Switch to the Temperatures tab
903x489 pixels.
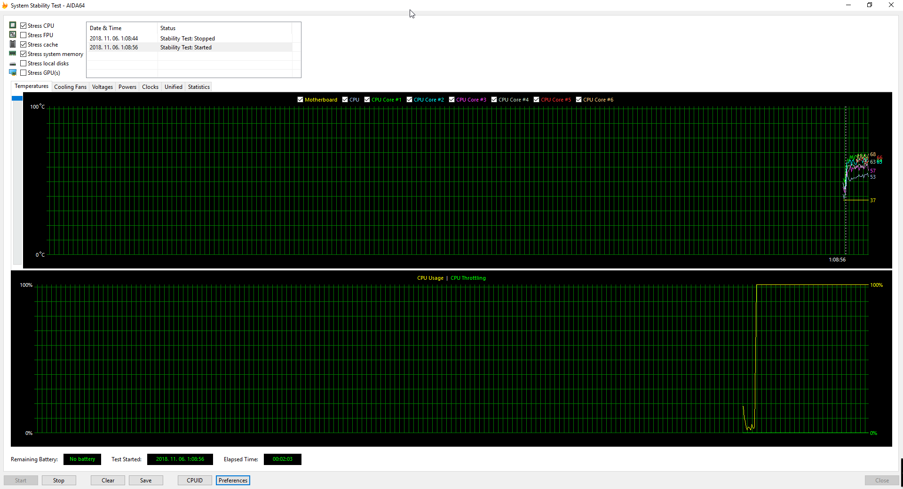32,87
